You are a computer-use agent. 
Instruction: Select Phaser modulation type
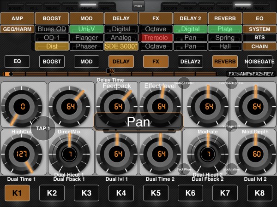point(86,46)
